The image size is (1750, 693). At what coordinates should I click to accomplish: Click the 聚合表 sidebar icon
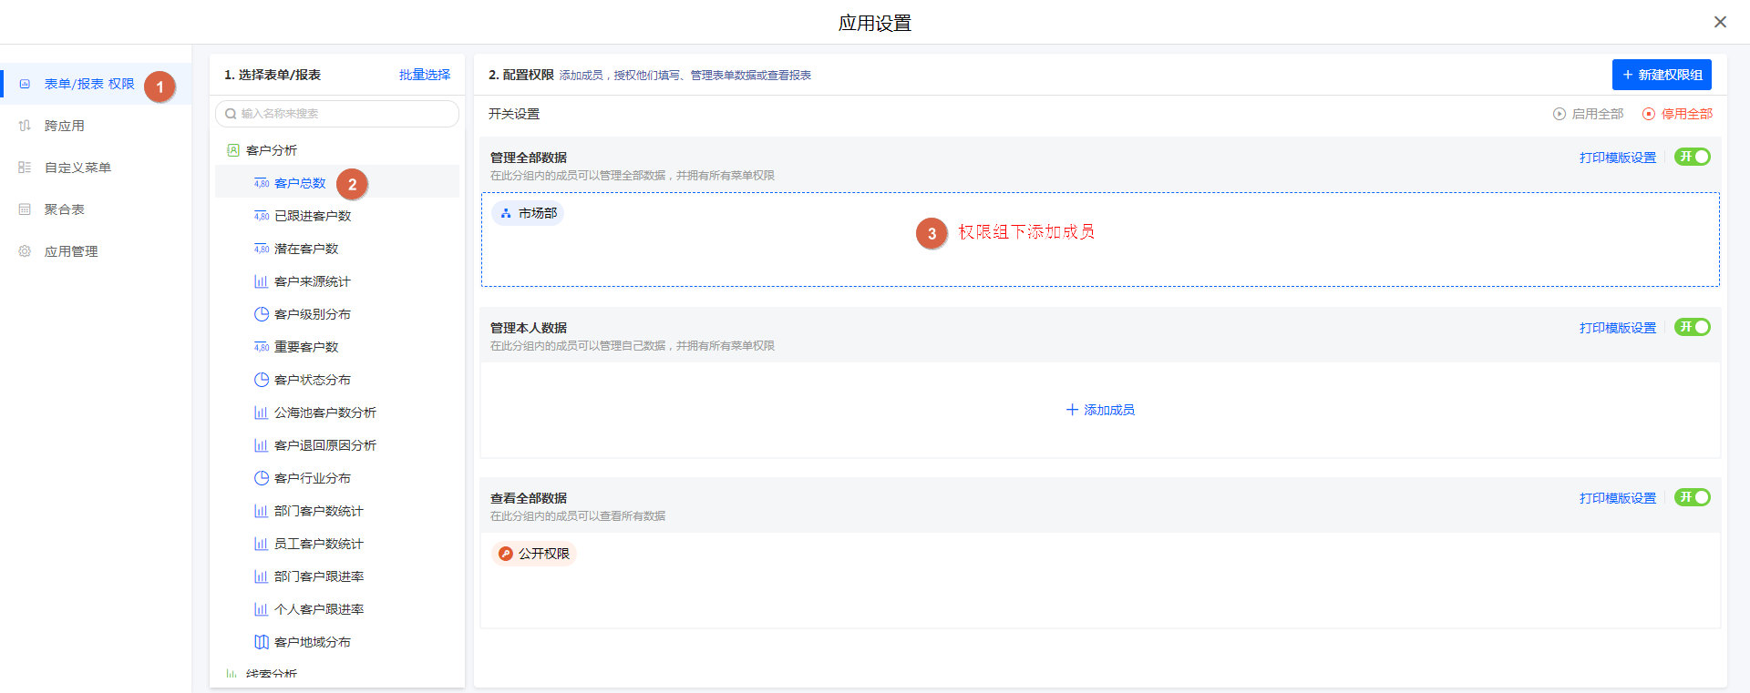click(x=25, y=209)
